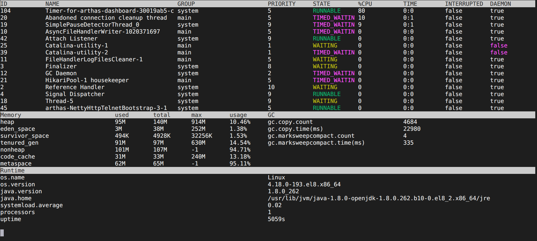Click the gc.marksweepcompact.time(ms) label
The image size is (537, 241).
316,143
